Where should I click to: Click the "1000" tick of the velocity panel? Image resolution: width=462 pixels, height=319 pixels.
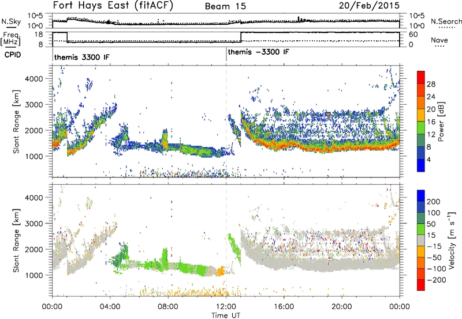pos(34,276)
